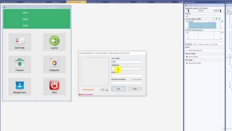
Task: Click the zoom in icon in Diagnostic Tools
Action: (195, 5)
